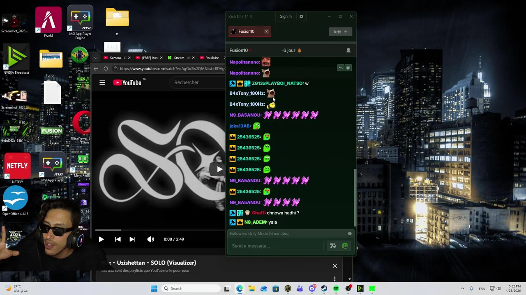Open 7TV emotes button in chat input

333,246
